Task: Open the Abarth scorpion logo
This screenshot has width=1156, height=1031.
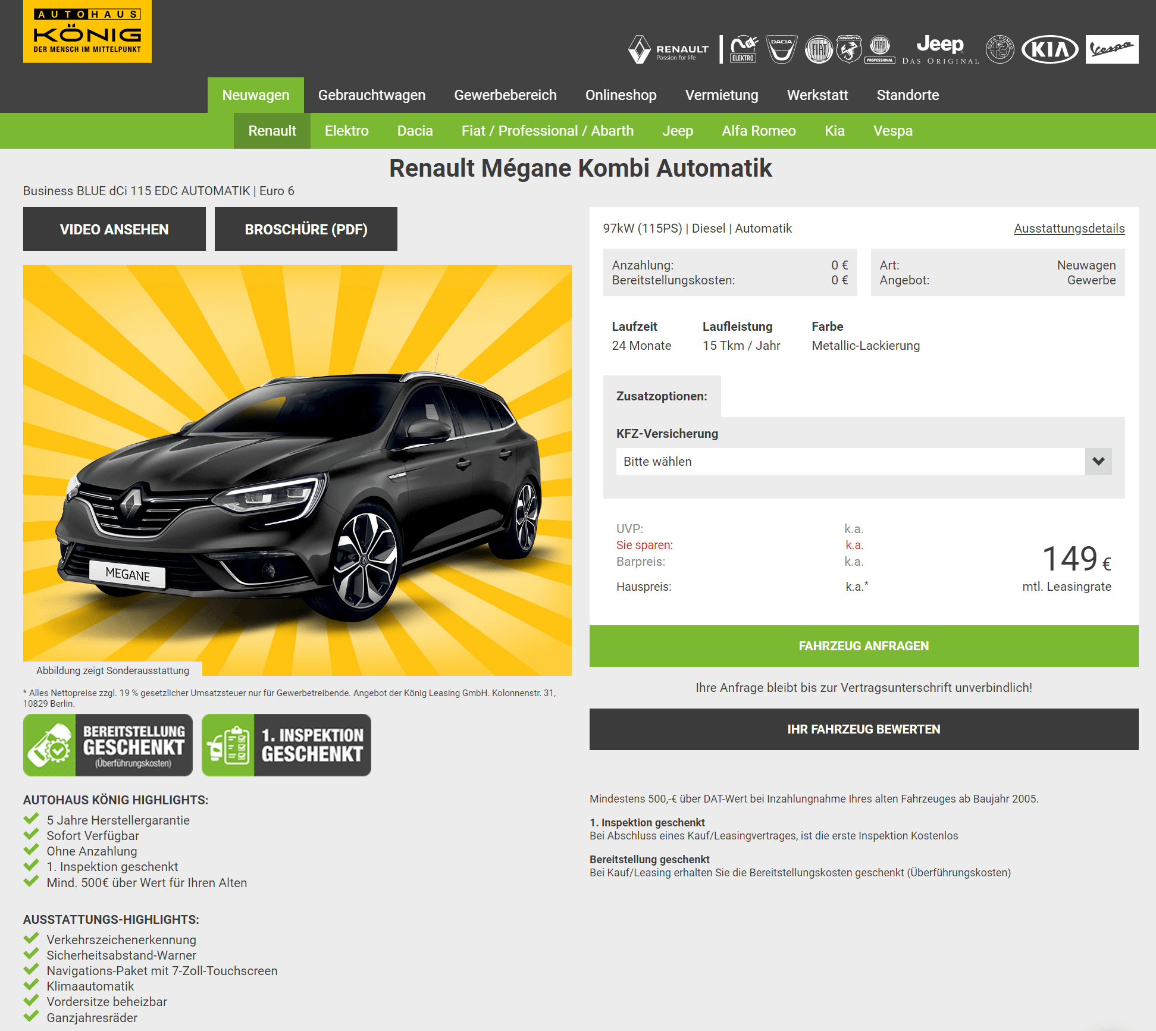Action: pyautogui.click(x=849, y=49)
